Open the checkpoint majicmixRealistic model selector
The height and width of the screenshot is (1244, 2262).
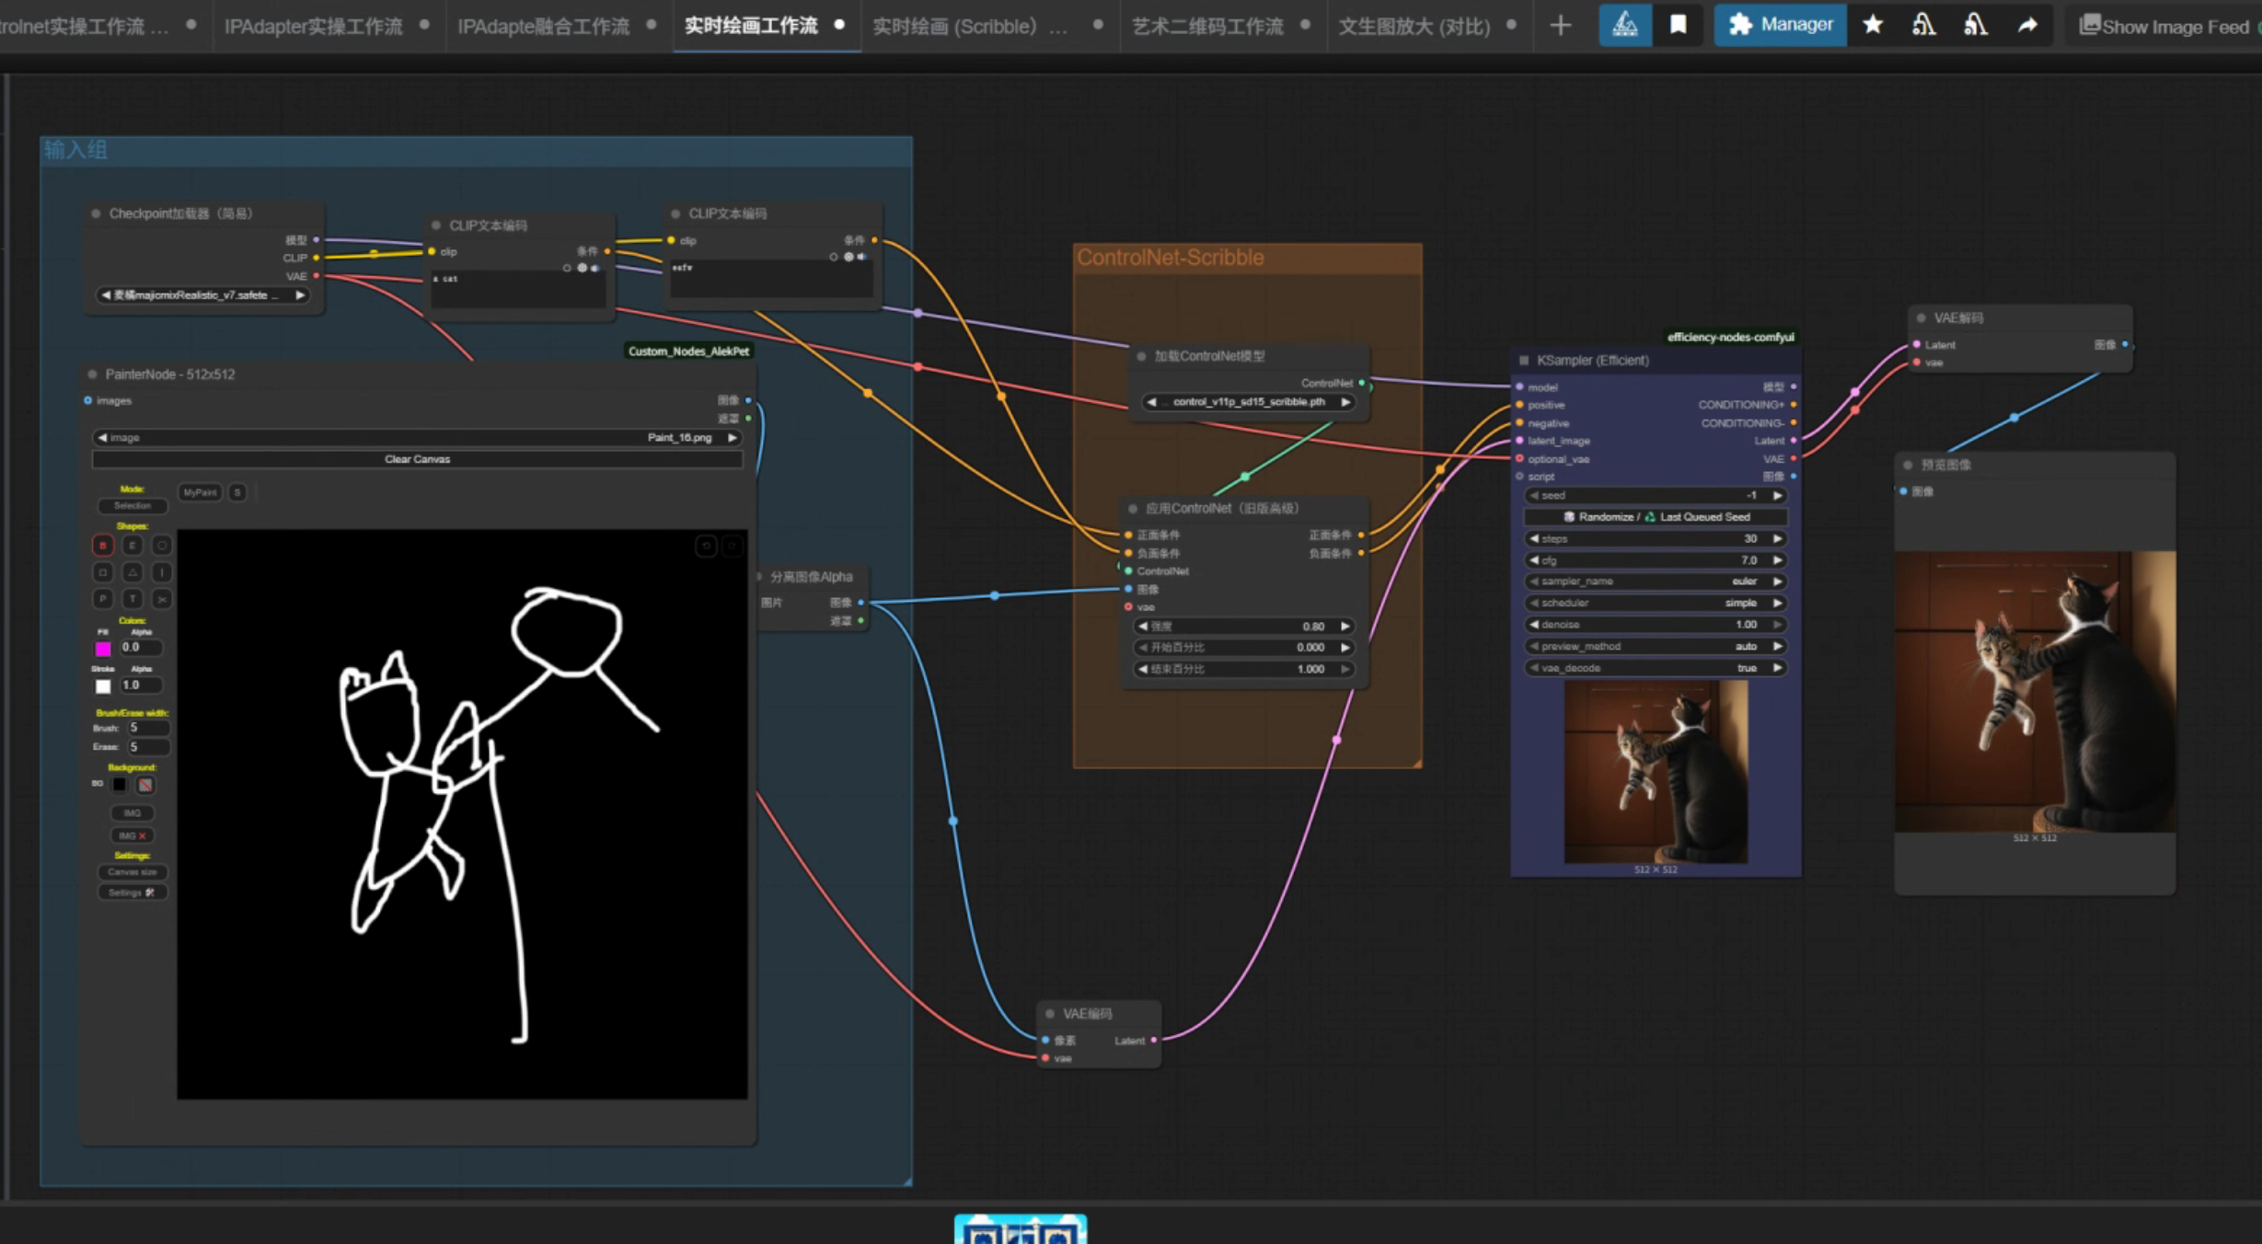(x=202, y=295)
